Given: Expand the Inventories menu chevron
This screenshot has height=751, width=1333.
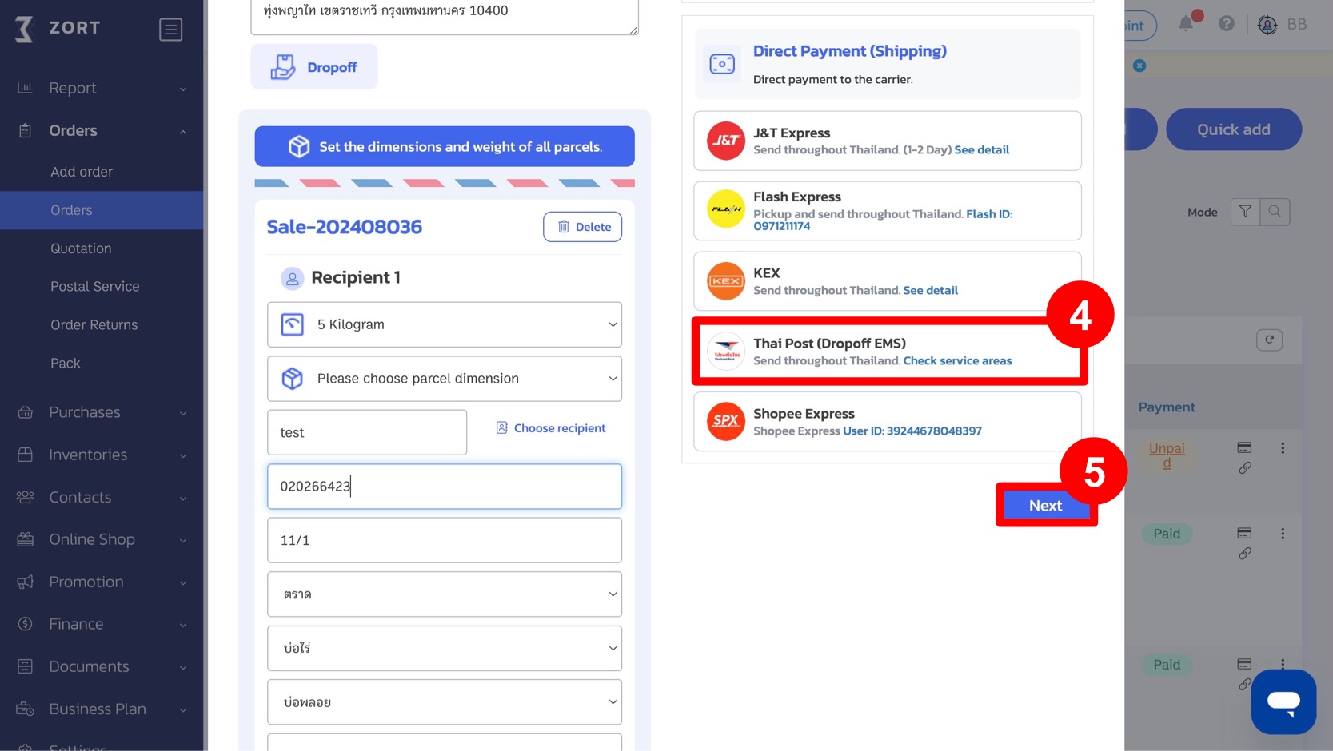Looking at the screenshot, I should pos(183,455).
